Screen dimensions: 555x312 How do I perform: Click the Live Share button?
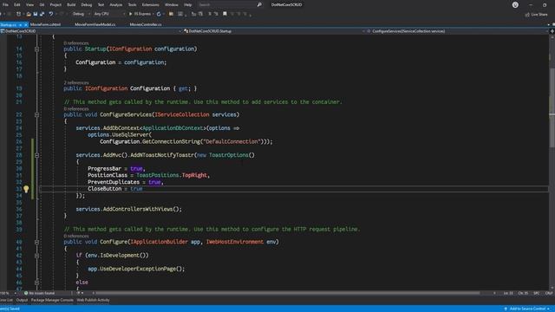536,15
